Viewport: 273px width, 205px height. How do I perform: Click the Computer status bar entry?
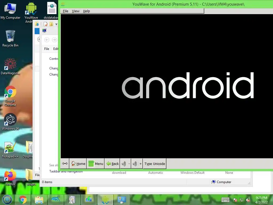(221, 182)
